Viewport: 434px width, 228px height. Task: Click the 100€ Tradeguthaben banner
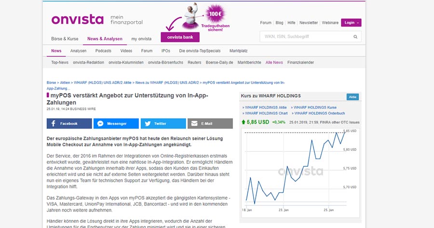pyautogui.click(x=216, y=18)
